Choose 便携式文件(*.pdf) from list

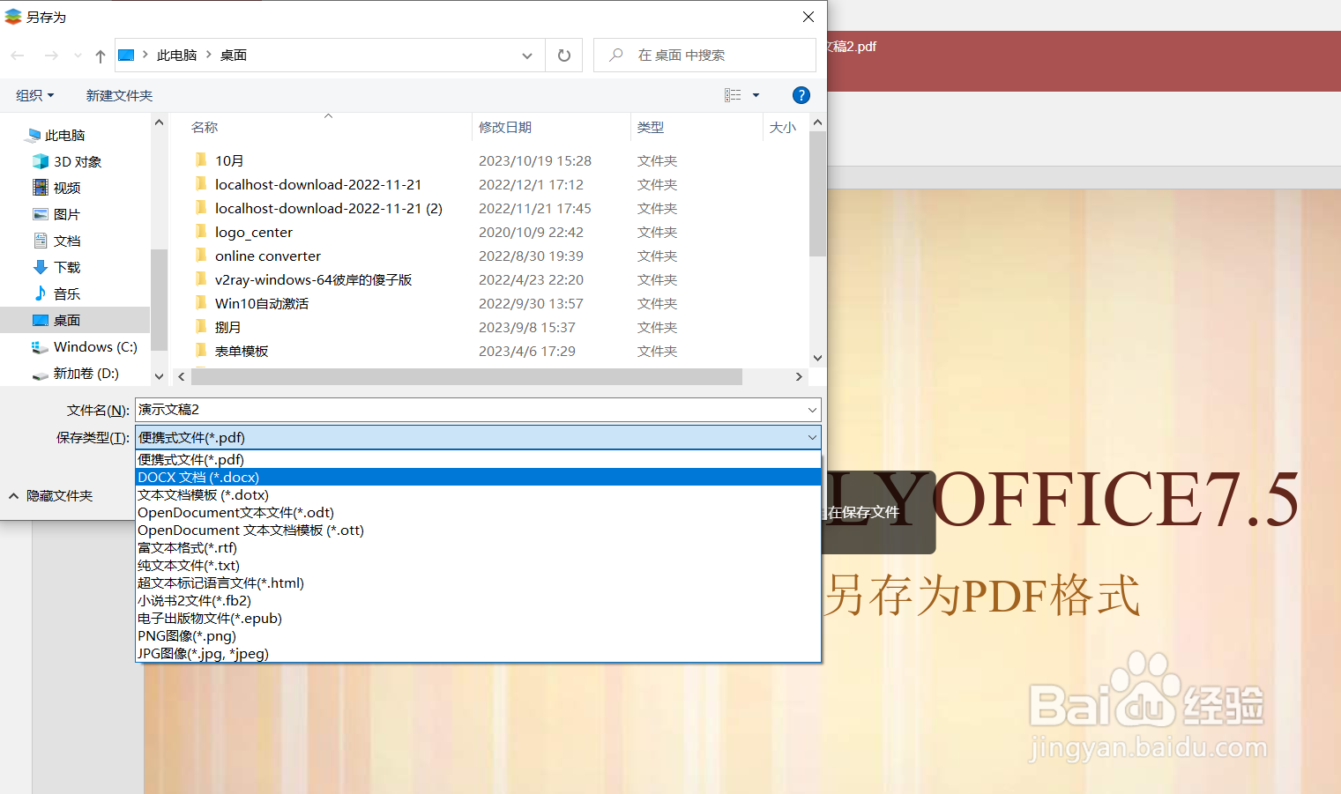tap(479, 459)
